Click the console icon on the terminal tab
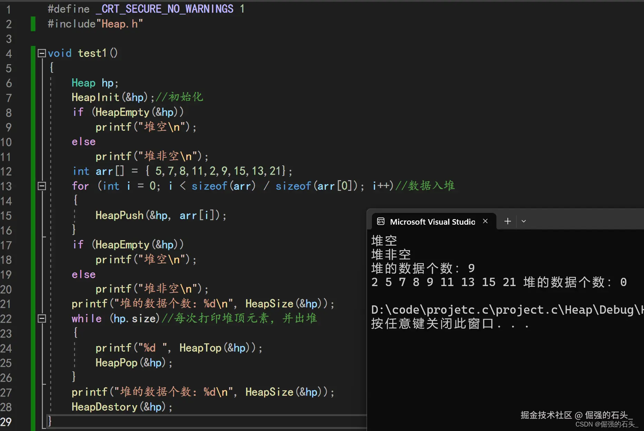 [x=381, y=221]
